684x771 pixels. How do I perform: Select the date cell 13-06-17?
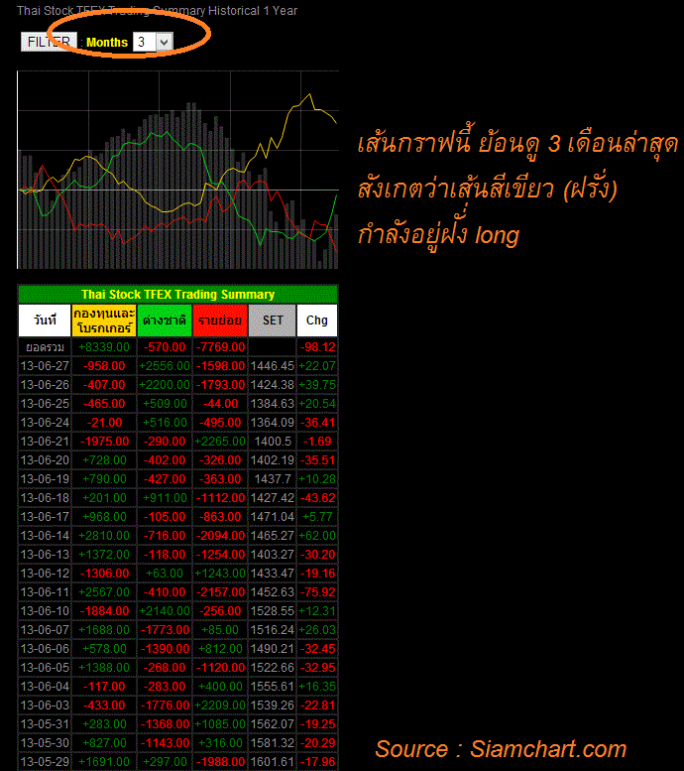[x=45, y=517]
